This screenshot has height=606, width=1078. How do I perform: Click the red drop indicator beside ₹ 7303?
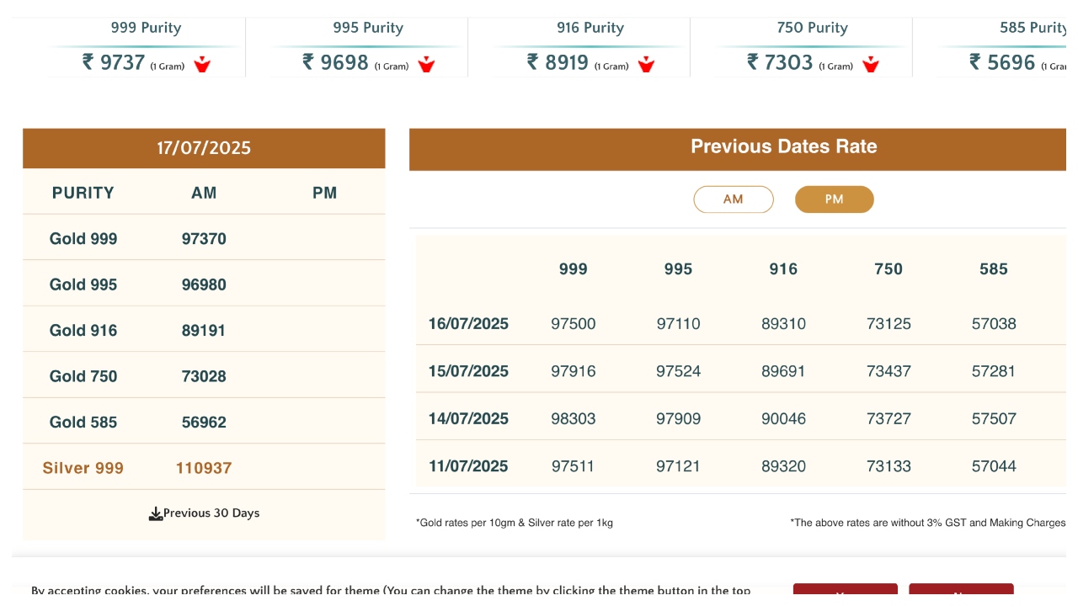pos(871,64)
